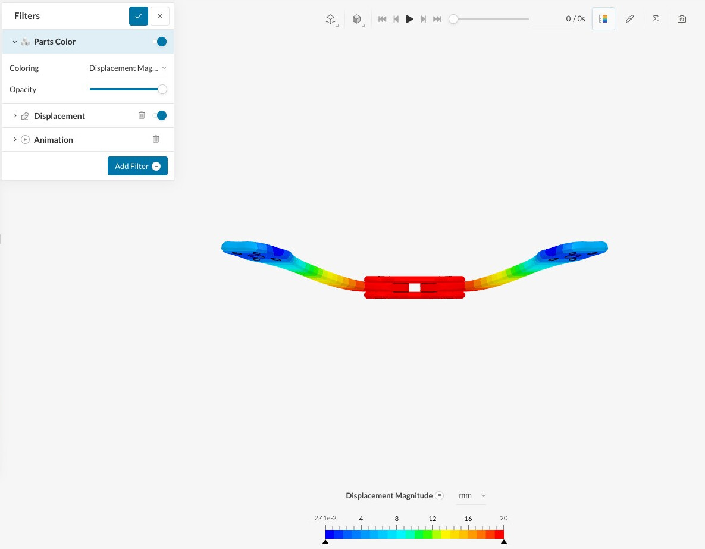Delete the Animation filter
Screen dimensions: 705x549
coord(156,139)
